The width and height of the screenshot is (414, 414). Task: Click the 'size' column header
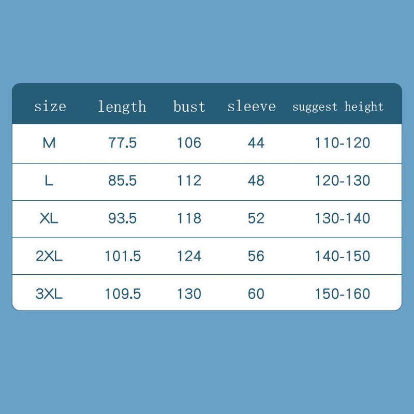(x=50, y=107)
